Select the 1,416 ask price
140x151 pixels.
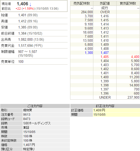(105, 16)
